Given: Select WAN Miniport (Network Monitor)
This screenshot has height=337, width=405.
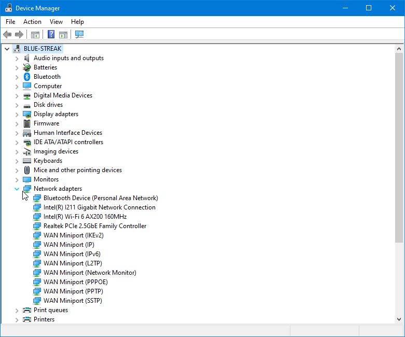Looking at the screenshot, I should tap(90, 273).
